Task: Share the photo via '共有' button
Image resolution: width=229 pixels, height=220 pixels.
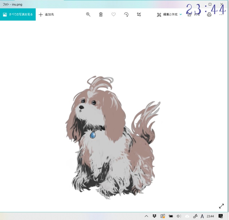Action: (x=194, y=15)
